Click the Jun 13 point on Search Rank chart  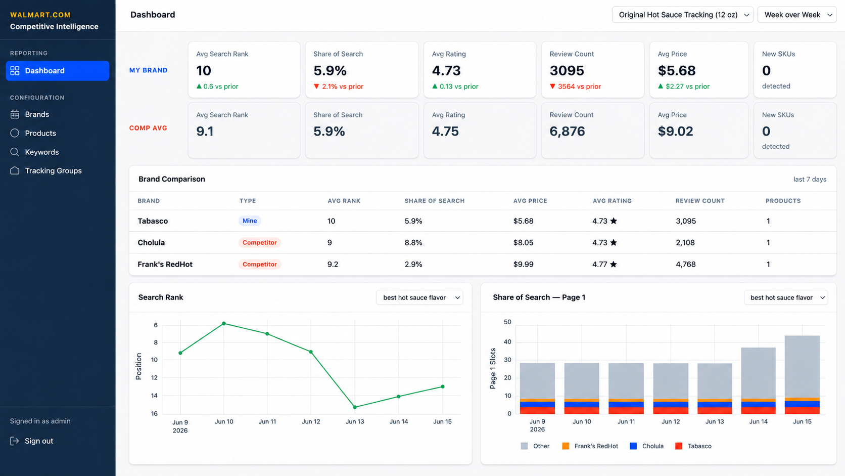click(x=355, y=407)
